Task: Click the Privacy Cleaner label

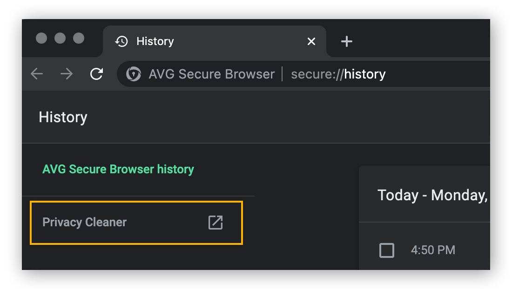Action: click(84, 223)
